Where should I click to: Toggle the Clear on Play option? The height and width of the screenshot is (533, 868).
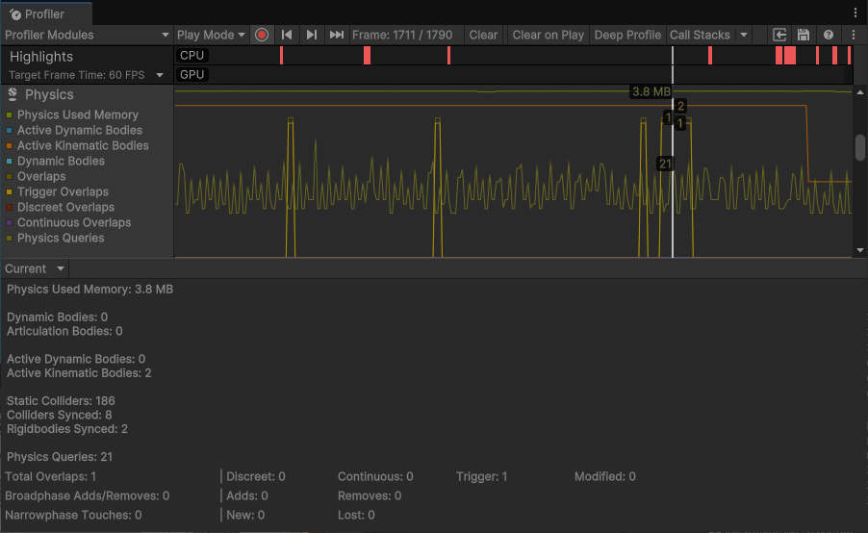click(548, 35)
